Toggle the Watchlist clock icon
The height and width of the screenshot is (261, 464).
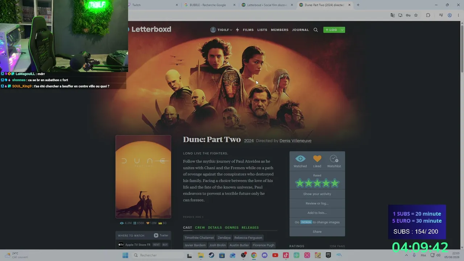334,159
